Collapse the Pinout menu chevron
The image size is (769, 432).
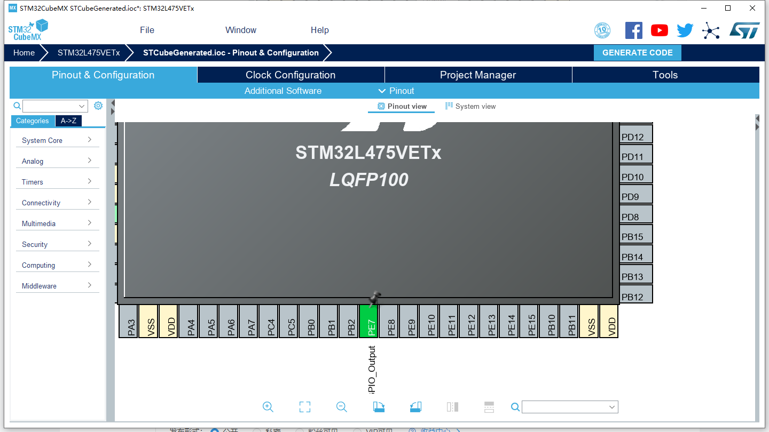pos(382,91)
